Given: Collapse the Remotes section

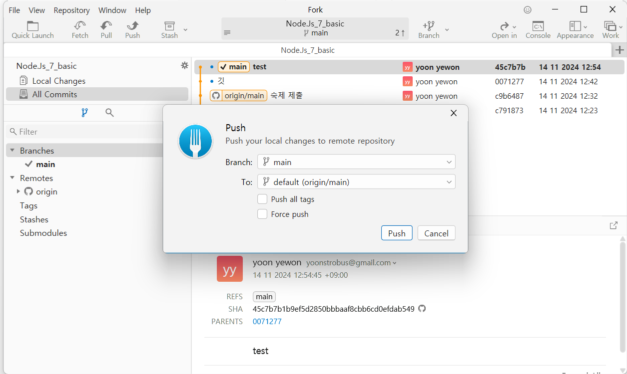Looking at the screenshot, I should click(12, 178).
